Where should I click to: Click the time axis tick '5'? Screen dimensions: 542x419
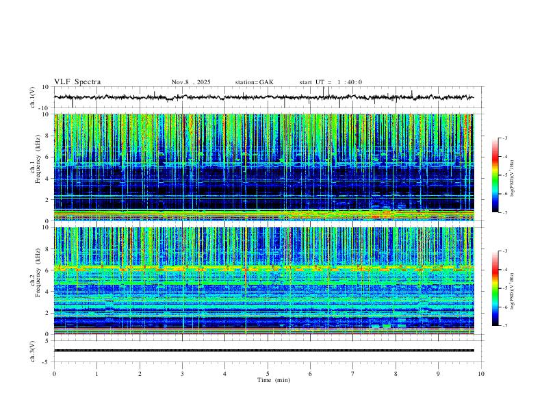pyautogui.click(x=268, y=374)
